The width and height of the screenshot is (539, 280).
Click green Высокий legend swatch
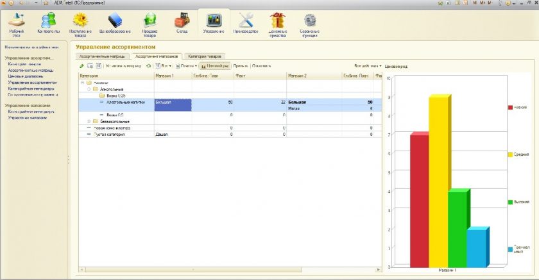tap(511, 202)
